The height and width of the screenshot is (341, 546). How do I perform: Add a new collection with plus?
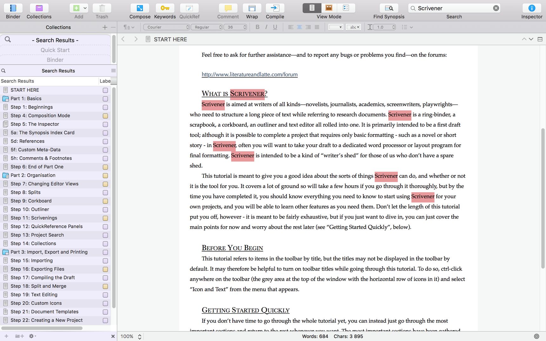coord(105,27)
